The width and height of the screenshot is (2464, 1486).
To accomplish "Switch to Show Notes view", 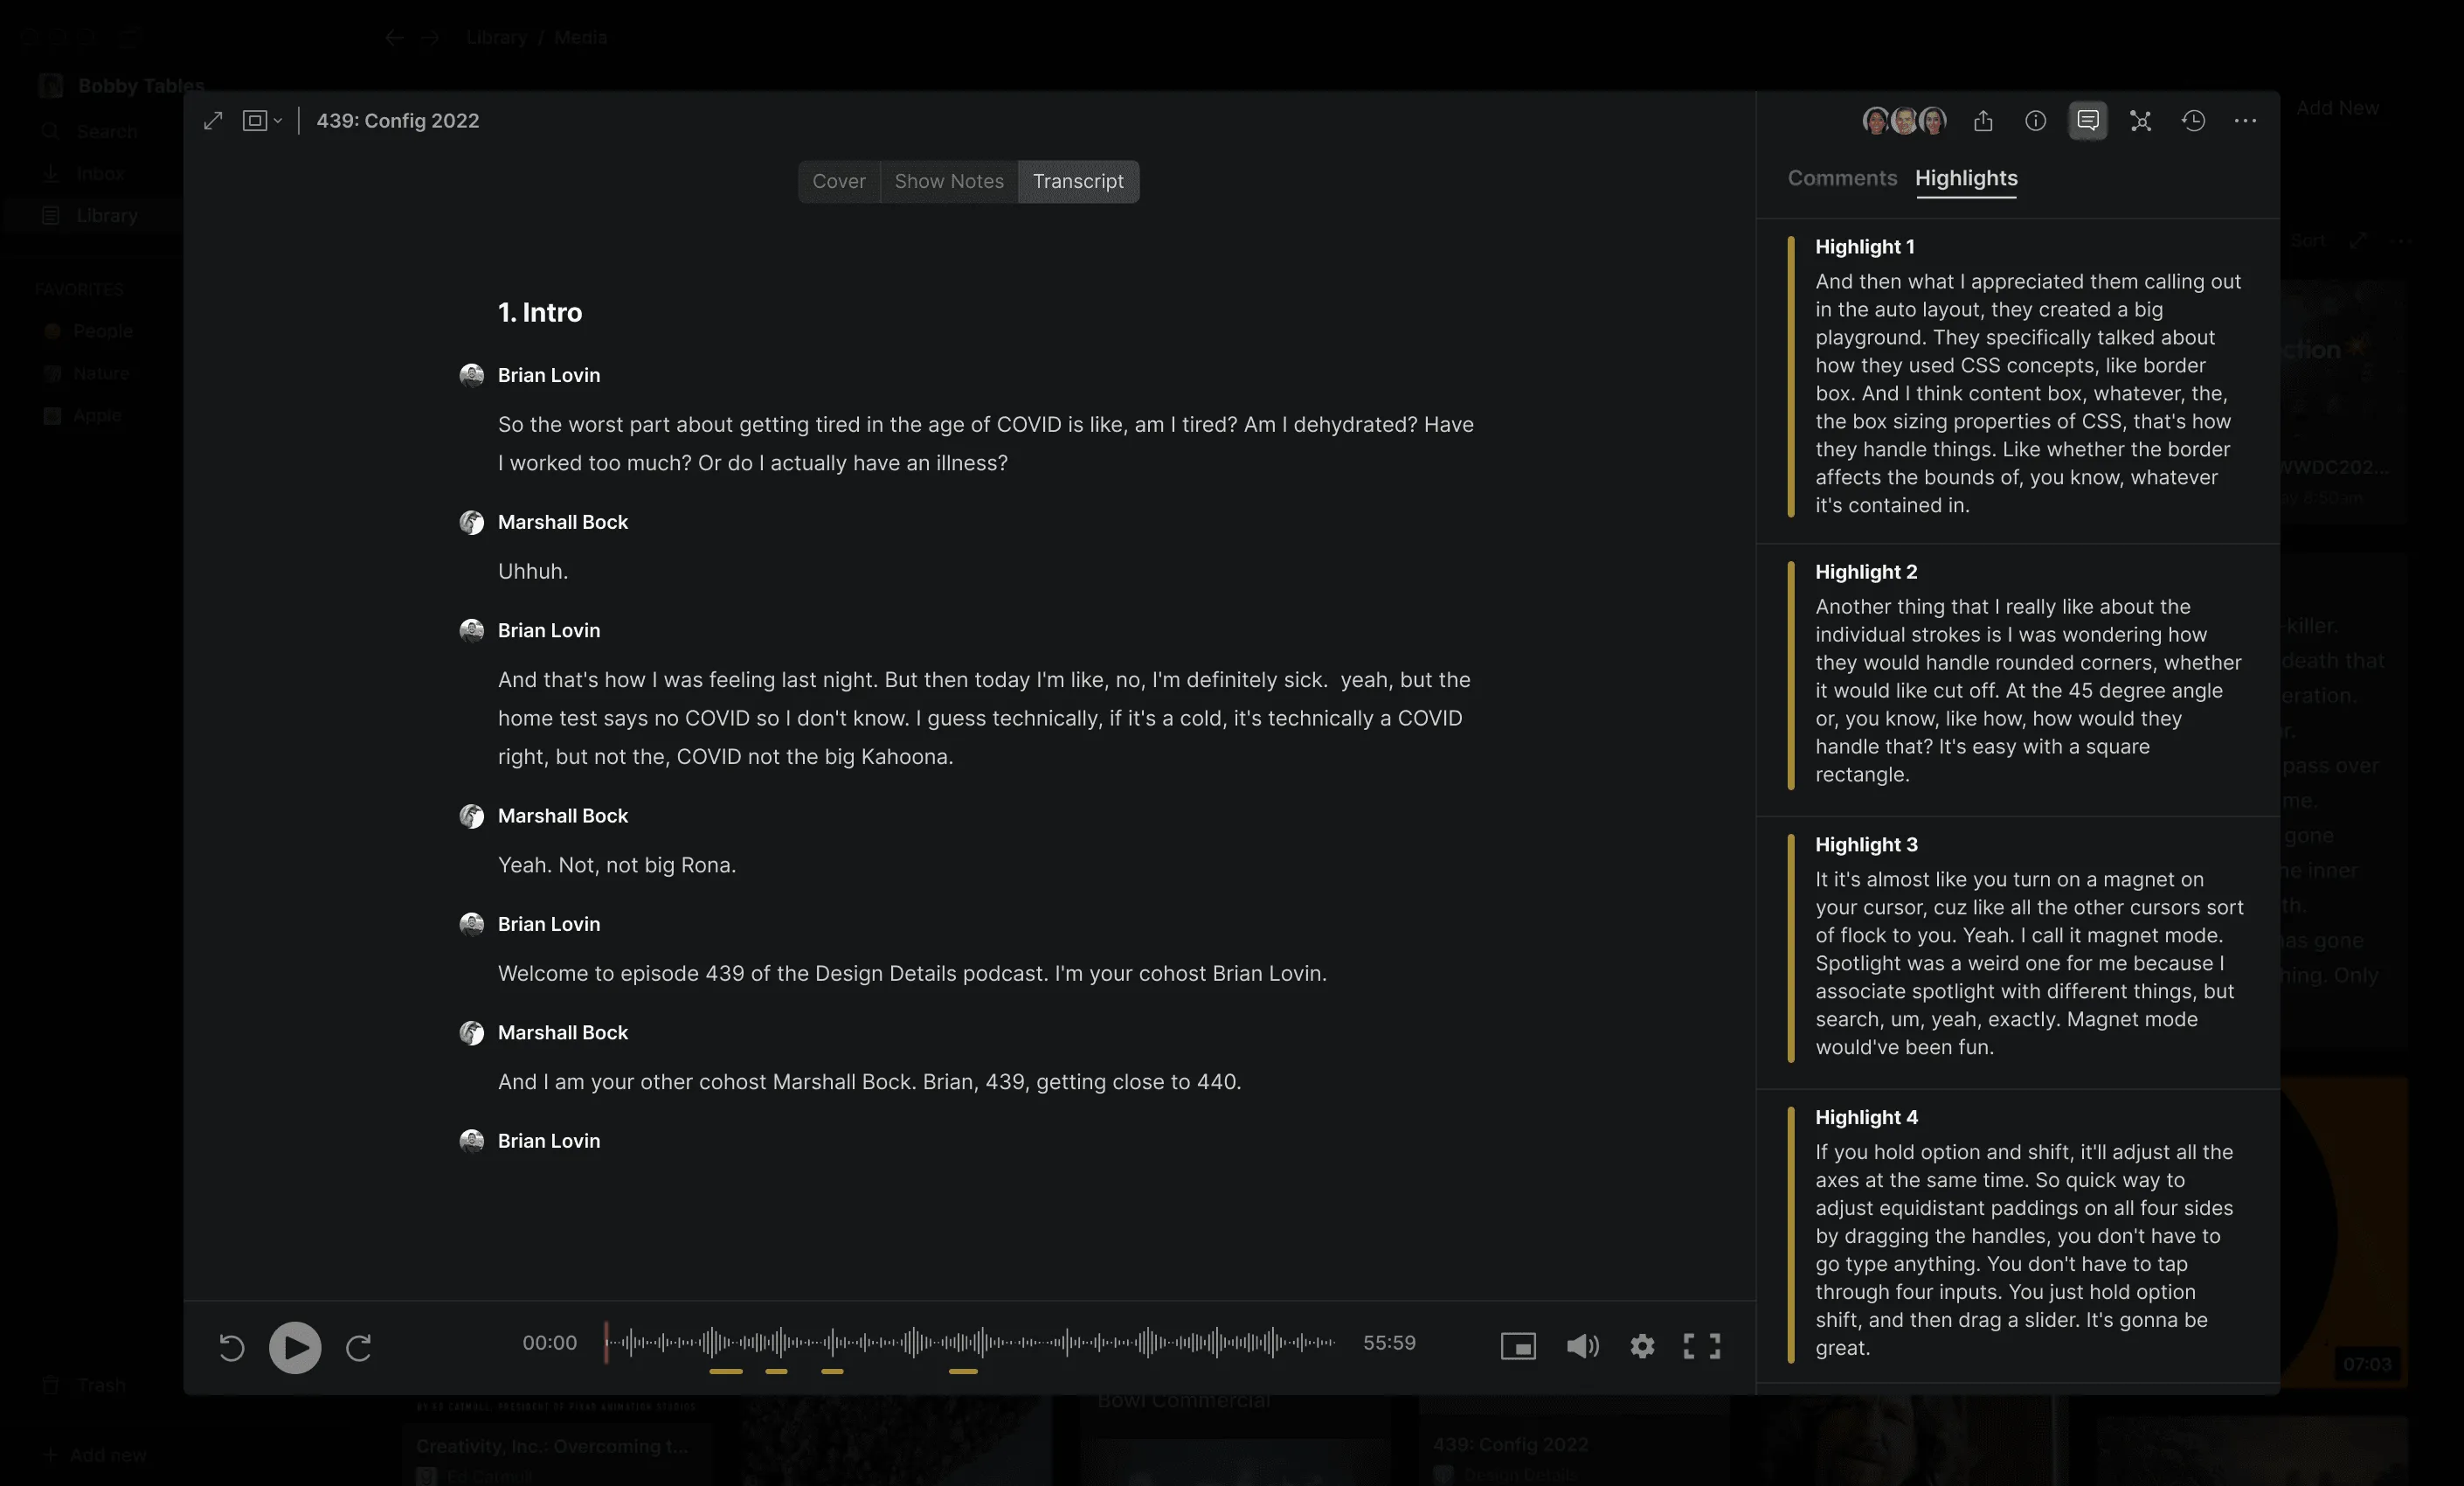I will pos(949,181).
